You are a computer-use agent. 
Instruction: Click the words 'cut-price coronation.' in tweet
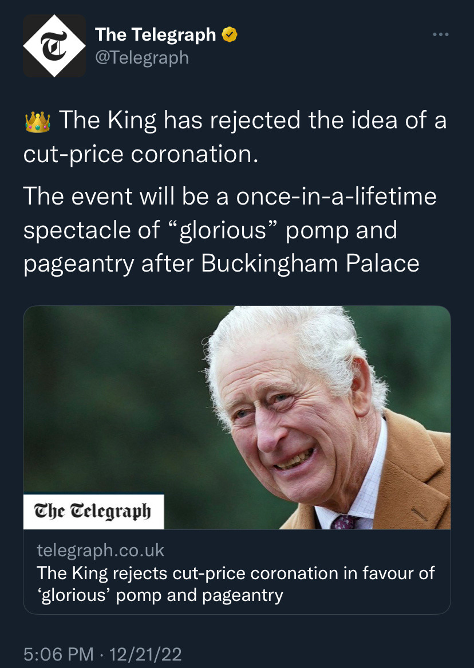point(141,154)
